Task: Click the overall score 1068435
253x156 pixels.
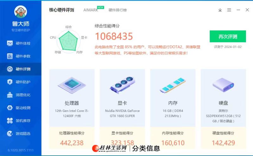Action: point(114,36)
